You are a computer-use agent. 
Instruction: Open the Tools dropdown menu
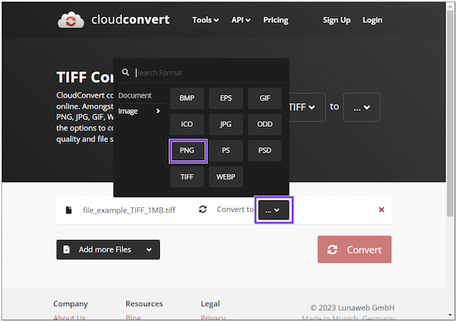point(205,20)
